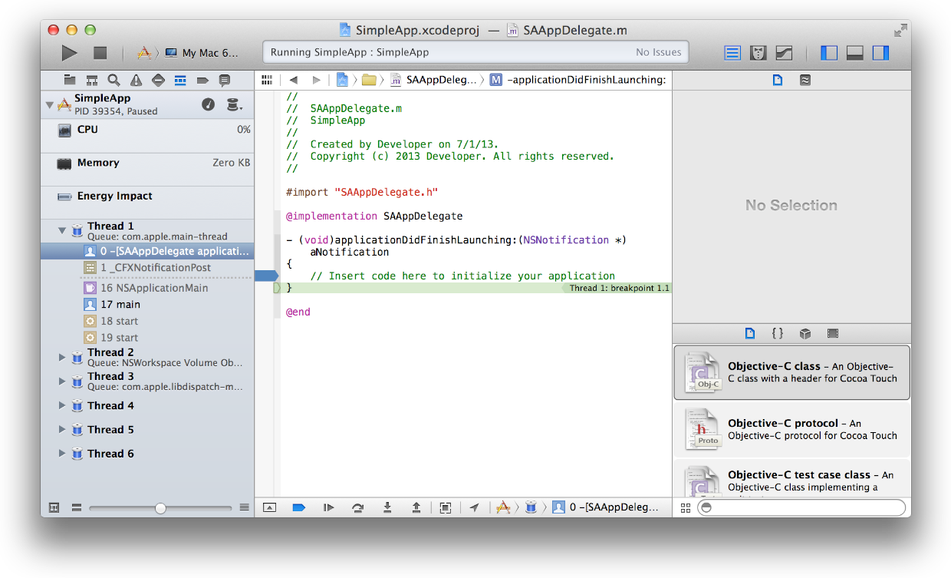
Task: Toggle the bottom debug area
Action: tap(855, 53)
